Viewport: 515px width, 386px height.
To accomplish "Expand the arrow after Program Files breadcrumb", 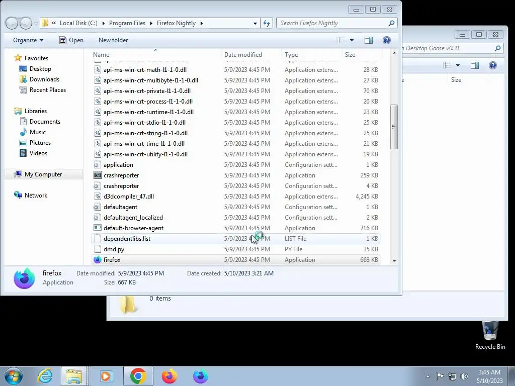I will [x=151, y=23].
